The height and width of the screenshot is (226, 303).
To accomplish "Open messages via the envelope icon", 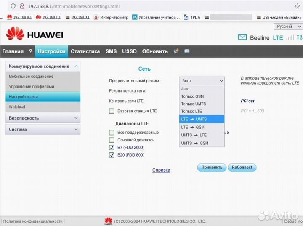I will pos(242,37).
